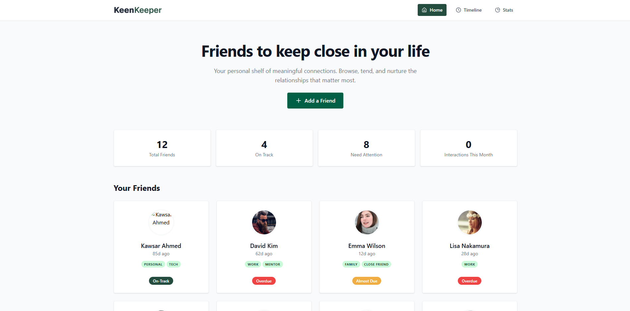Image resolution: width=630 pixels, height=311 pixels.
Task: Select the Need Attention stat card
Action: [367, 148]
